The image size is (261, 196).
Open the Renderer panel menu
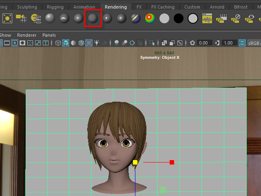pyautogui.click(x=28, y=35)
